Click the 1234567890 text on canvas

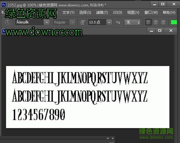39,114
